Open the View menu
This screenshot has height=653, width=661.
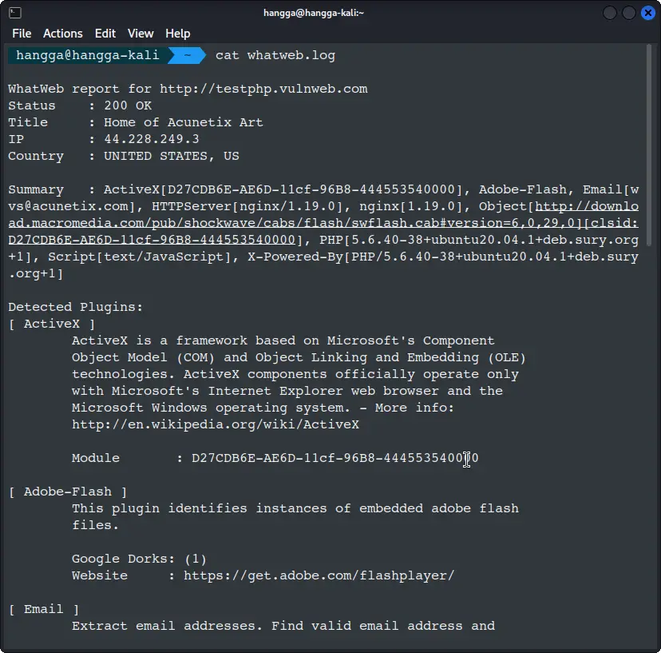141,34
